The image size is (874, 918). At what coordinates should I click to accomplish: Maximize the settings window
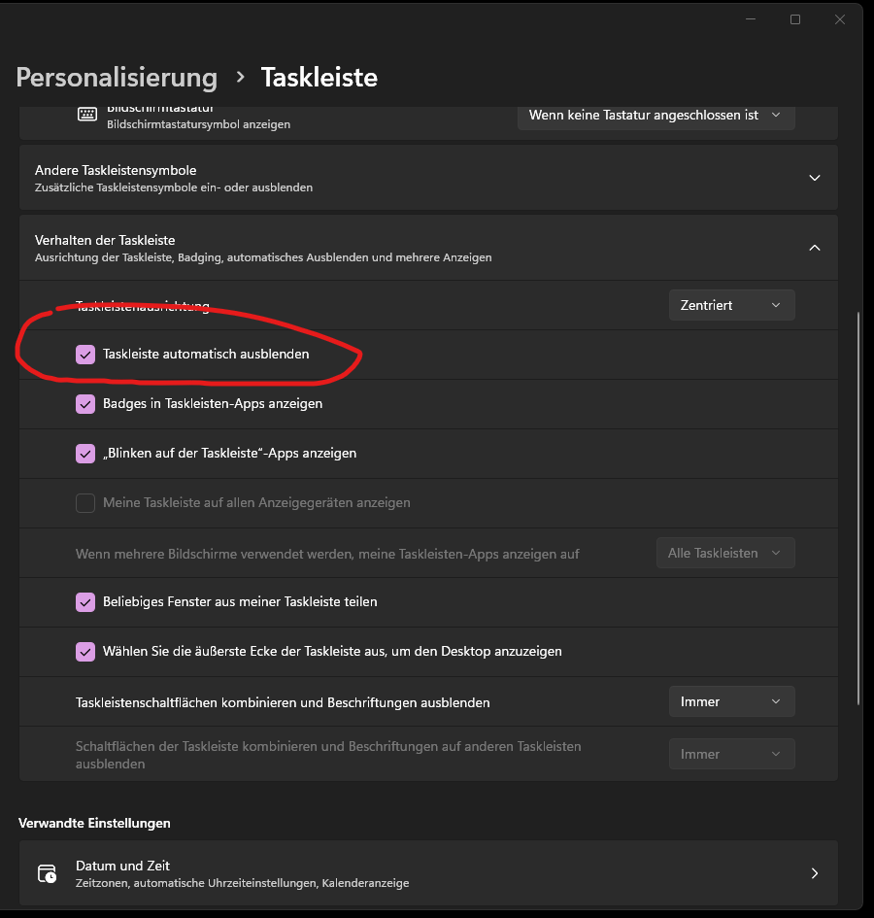click(x=795, y=19)
